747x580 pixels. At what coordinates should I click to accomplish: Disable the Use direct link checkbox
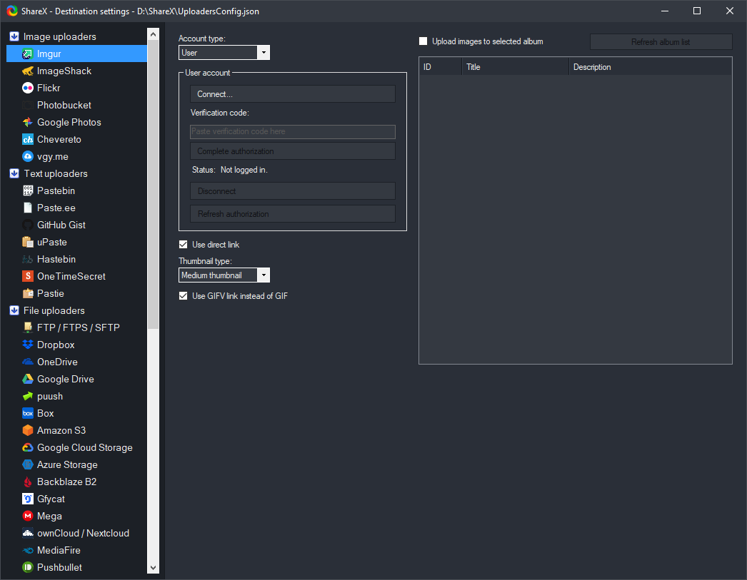(184, 245)
